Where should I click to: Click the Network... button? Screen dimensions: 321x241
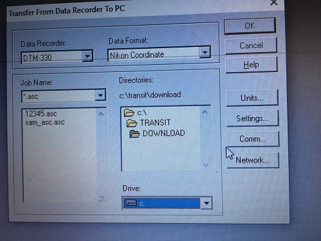click(253, 160)
